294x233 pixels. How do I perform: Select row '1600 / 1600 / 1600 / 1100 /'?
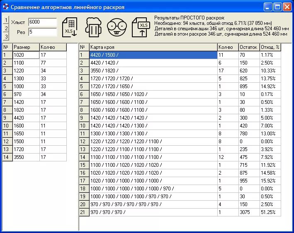click(153, 110)
